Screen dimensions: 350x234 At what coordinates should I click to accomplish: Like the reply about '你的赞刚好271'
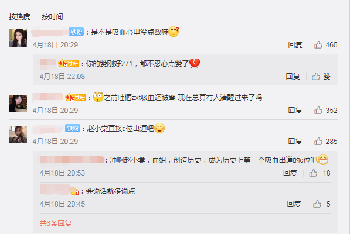(316, 77)
